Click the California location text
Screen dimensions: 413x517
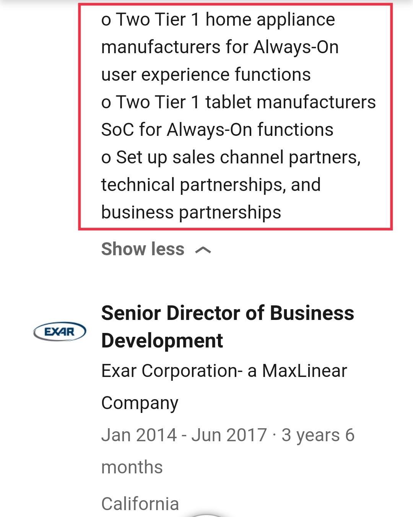(140, 504)
